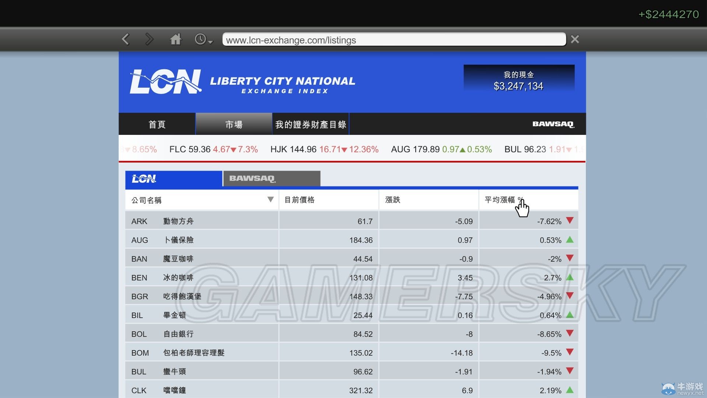Viewport: 707px width, 398px height.
Task: Open the 首頁 home tab
Action: [157, 125]
